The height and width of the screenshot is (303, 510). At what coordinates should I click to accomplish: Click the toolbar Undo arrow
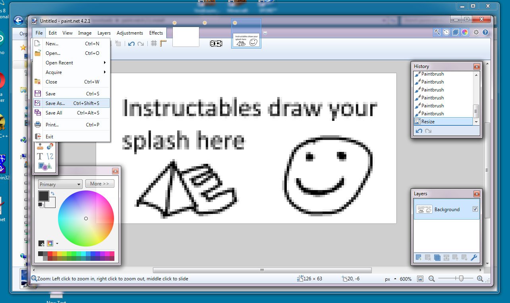131,43
